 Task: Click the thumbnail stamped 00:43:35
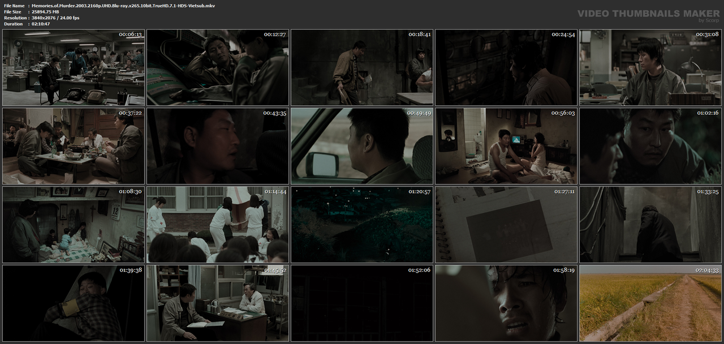click(x=218, y=146)
